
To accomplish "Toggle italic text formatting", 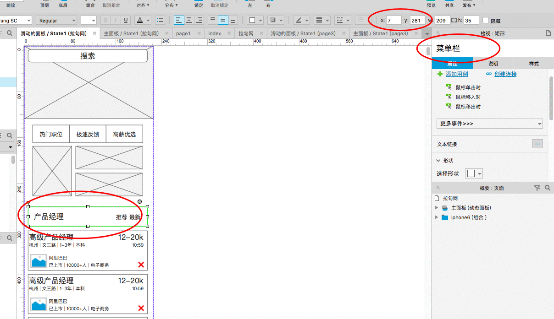I will pyautogui.click(x=116, y=20).
